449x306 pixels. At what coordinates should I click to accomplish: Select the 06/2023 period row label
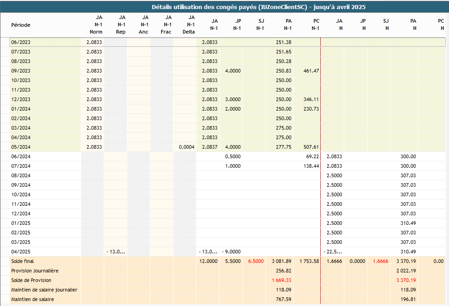(x=20, y=42)
